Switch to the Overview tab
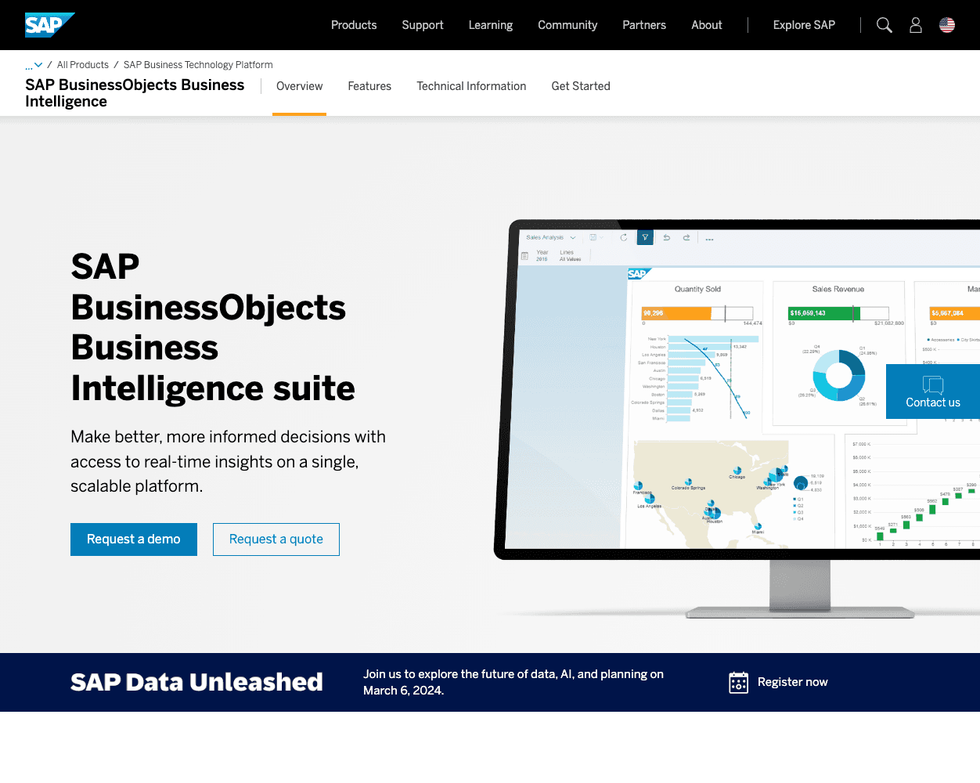Screen dimensions: 980x783 tap(299, 86)
